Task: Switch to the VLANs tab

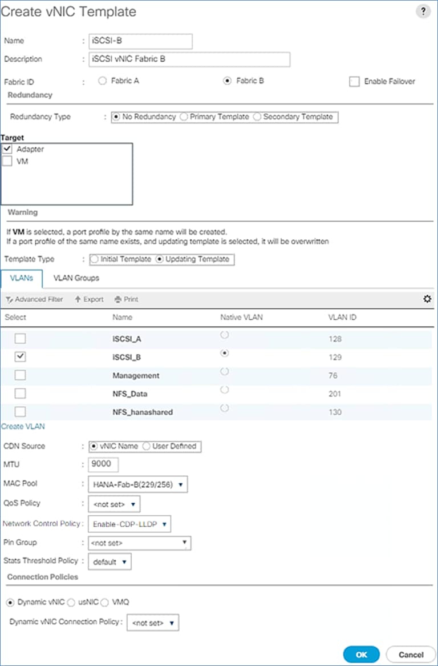Action: coord(21,278)
